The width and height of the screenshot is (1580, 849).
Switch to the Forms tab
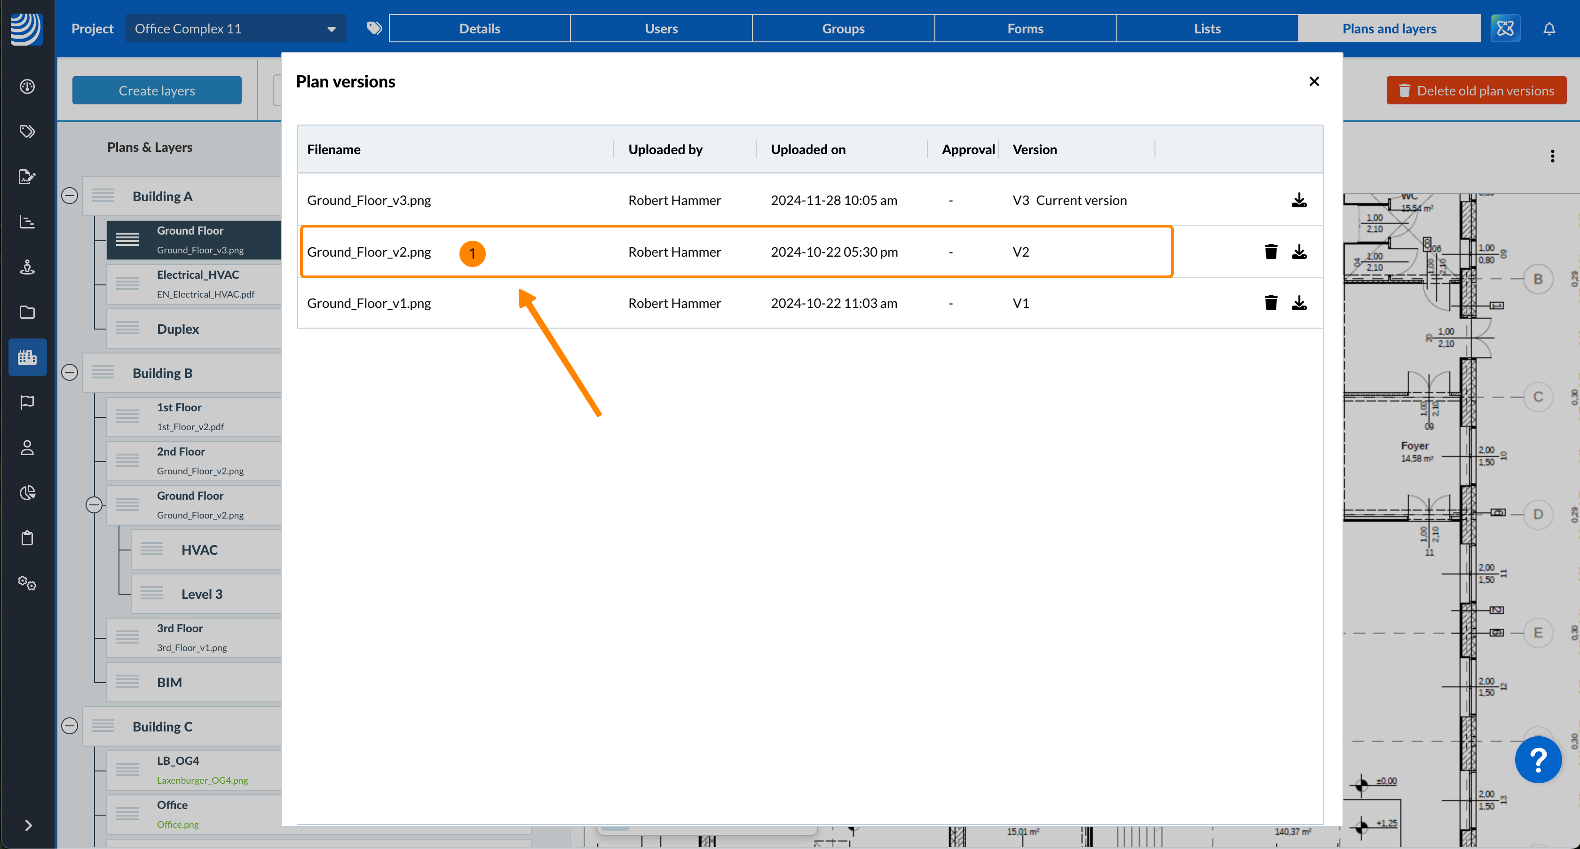coord(1024,29)
